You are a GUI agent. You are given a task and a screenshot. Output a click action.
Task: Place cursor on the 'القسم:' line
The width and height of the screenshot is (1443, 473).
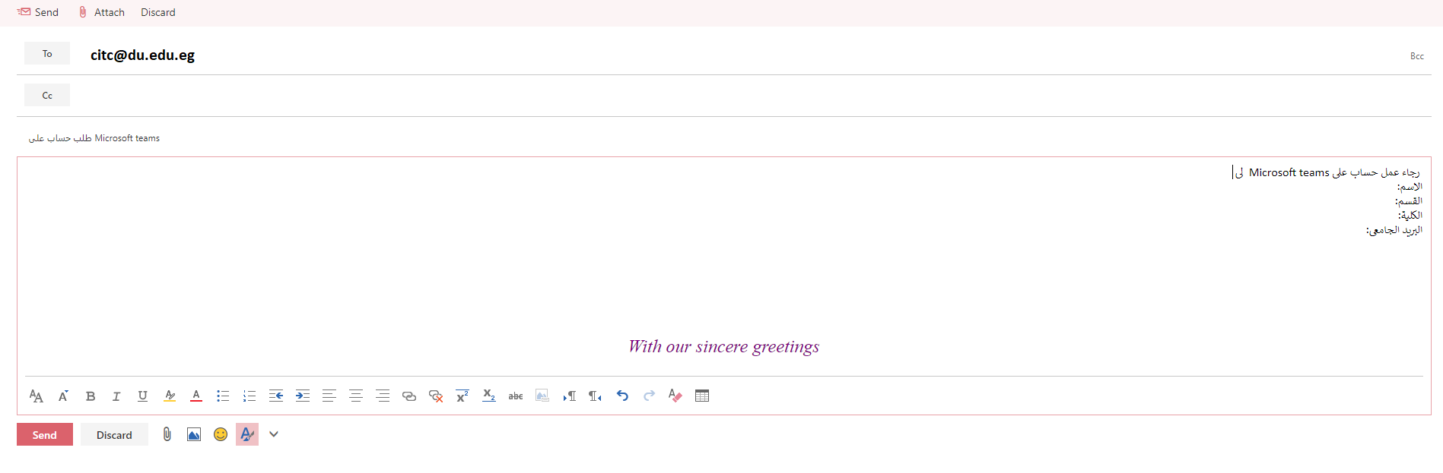1408,201
